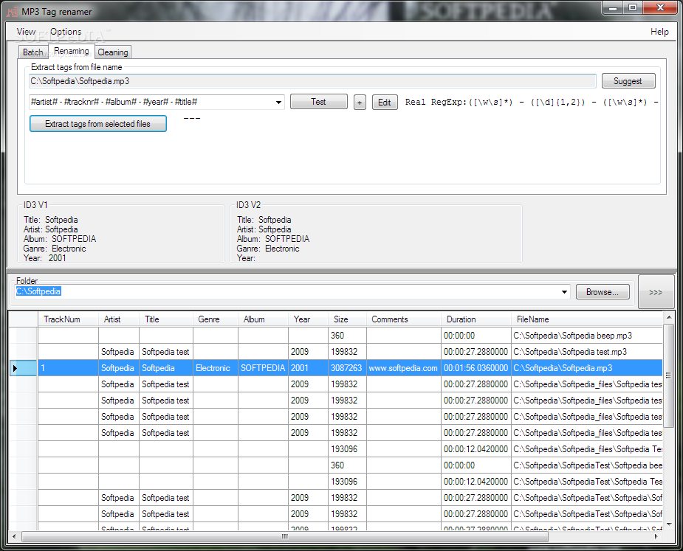Click the 3087263 size cell

[x=347, y=368]
